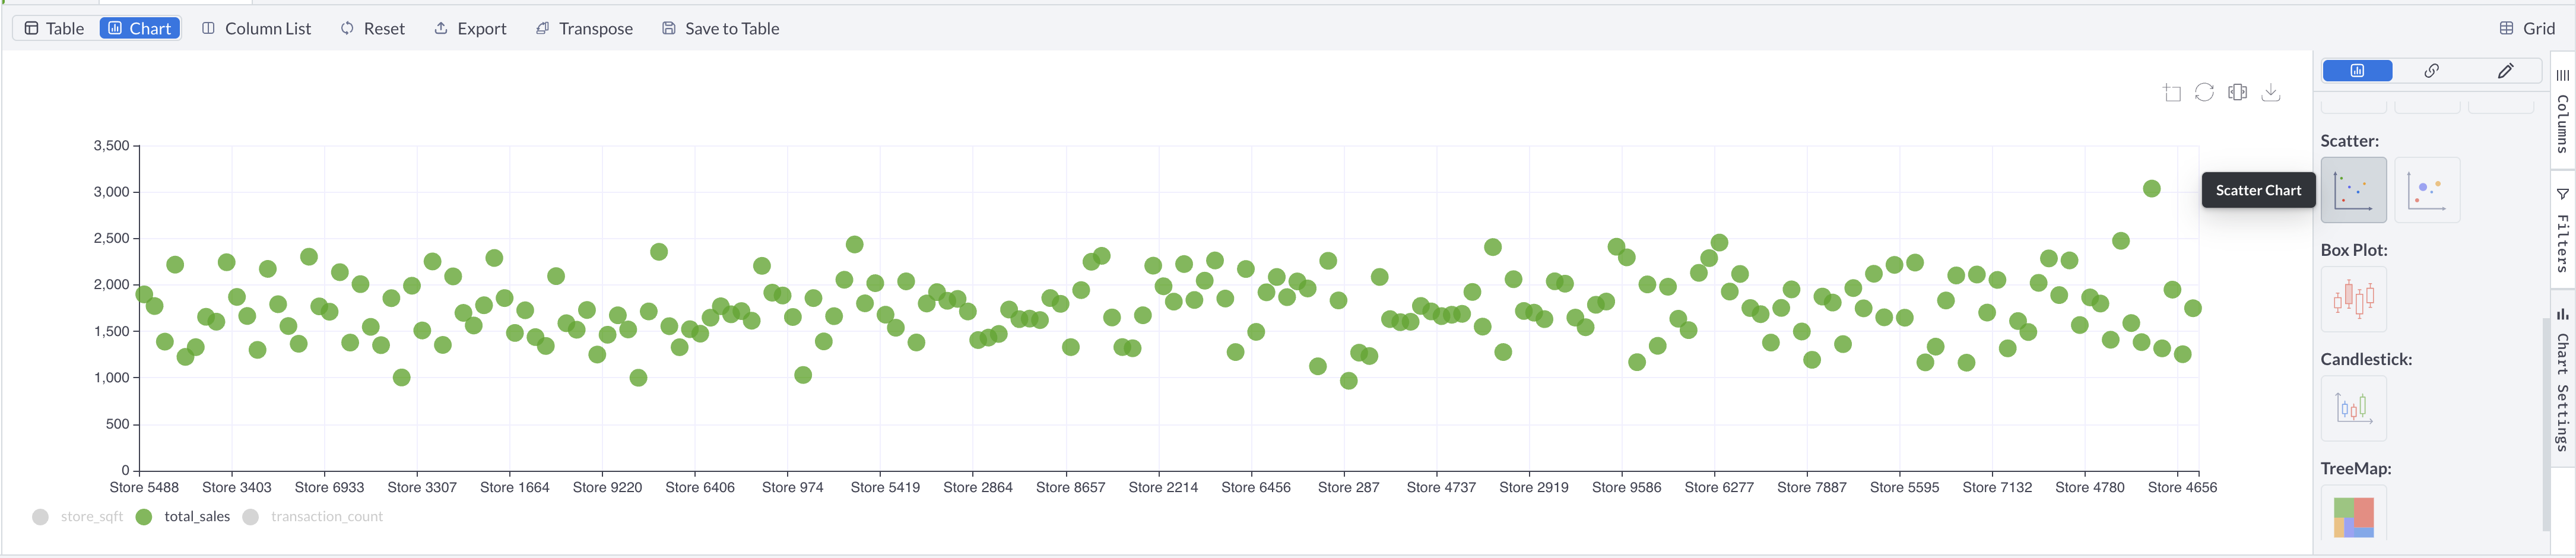Click Save to Table
The height and width of the screenshot is (558, 2576).
(x=720, y=28)
